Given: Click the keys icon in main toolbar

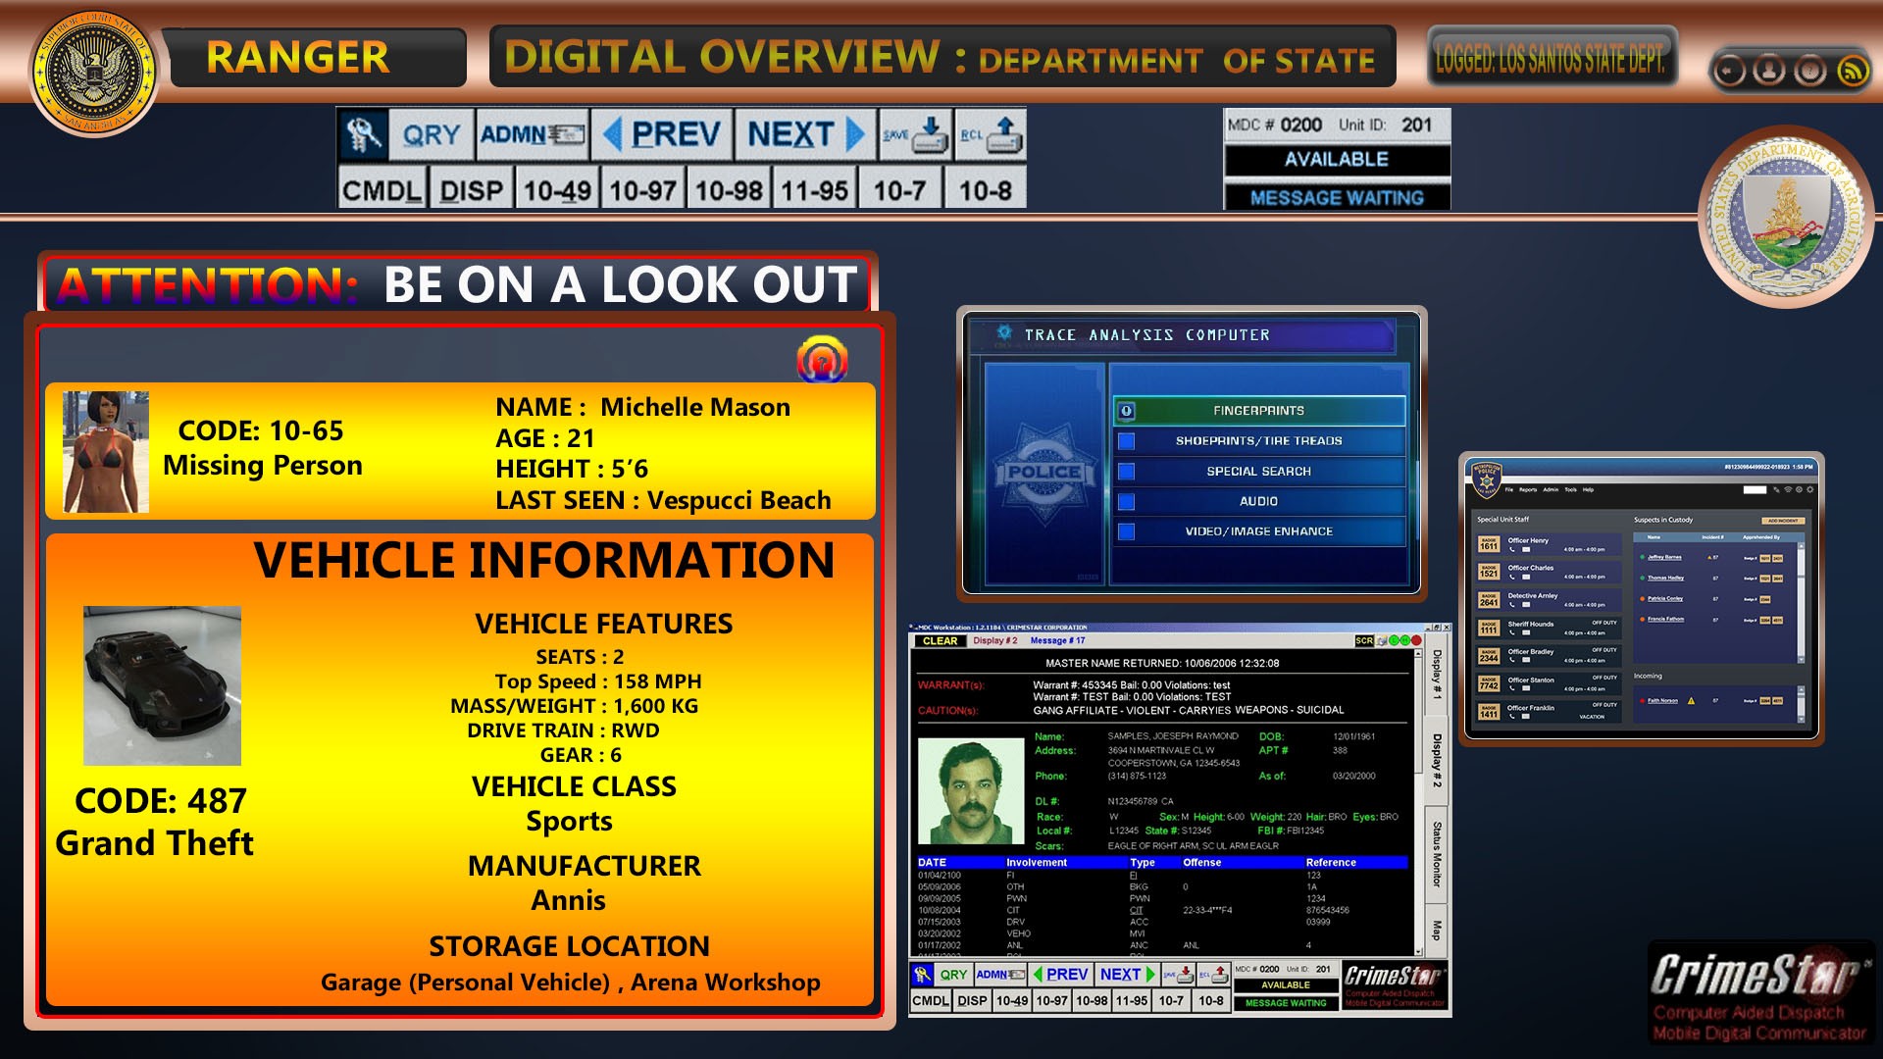Looking at the screenshot, I should click(364, 134).
